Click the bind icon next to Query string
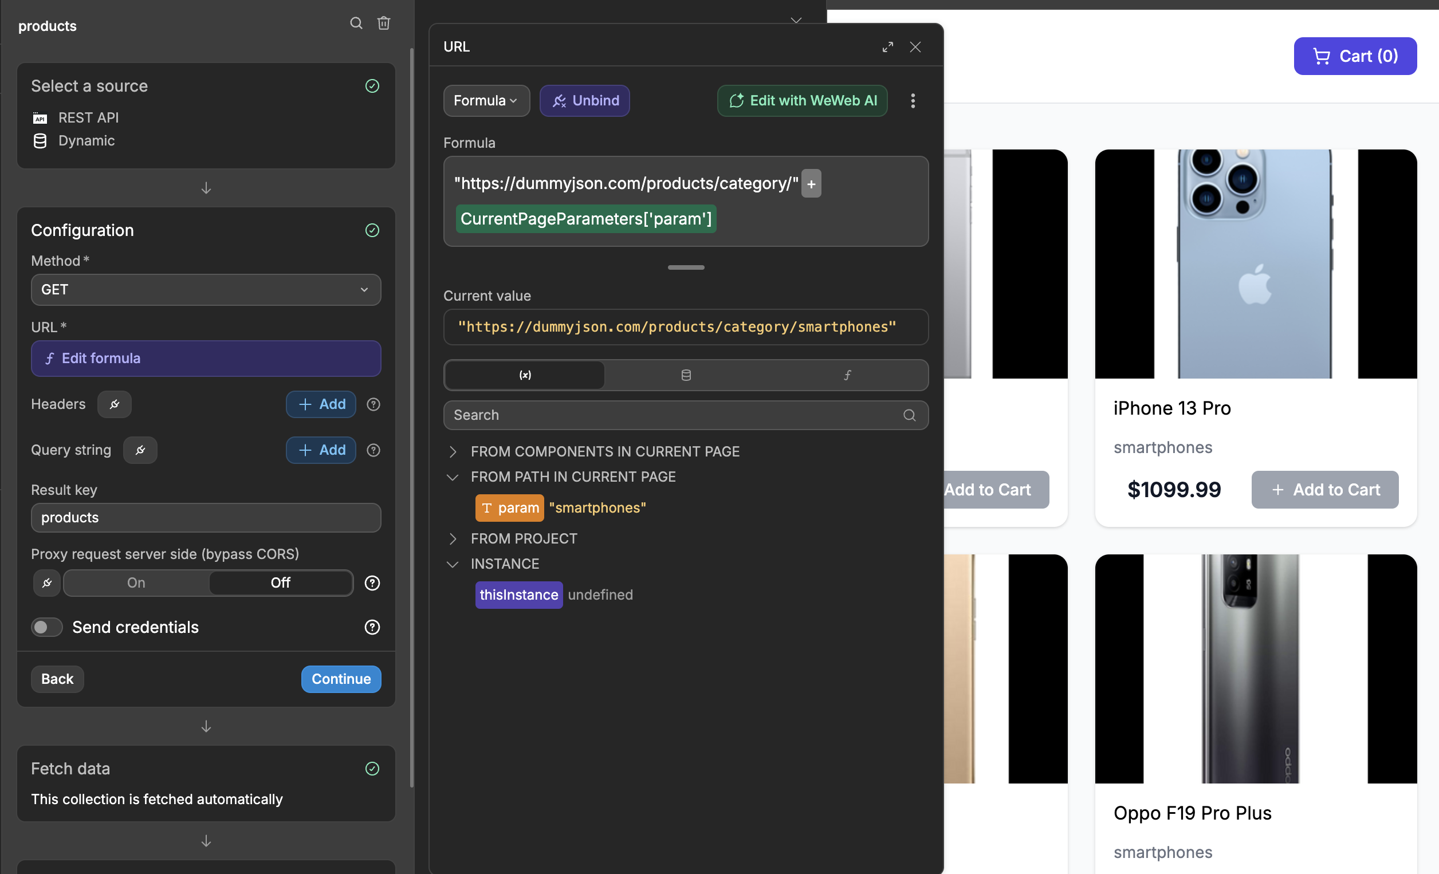Image resolution: width=1439 pixels, height=874 pixels. [140, 450]
